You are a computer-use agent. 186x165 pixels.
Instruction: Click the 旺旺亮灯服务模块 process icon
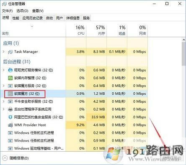[10, 70]
